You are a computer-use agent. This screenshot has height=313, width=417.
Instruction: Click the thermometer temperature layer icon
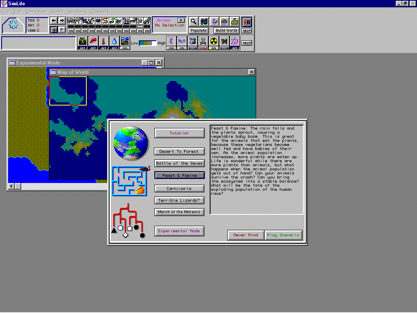tap(104, 41)
